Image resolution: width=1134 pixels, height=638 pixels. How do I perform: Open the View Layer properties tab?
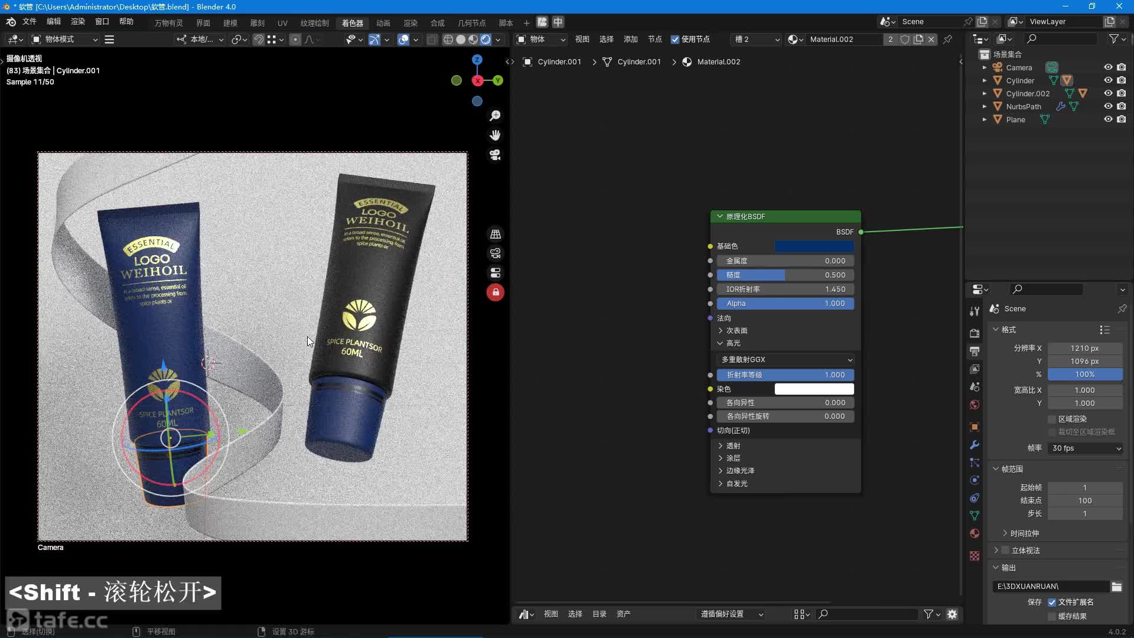click(x=975, y=369)
